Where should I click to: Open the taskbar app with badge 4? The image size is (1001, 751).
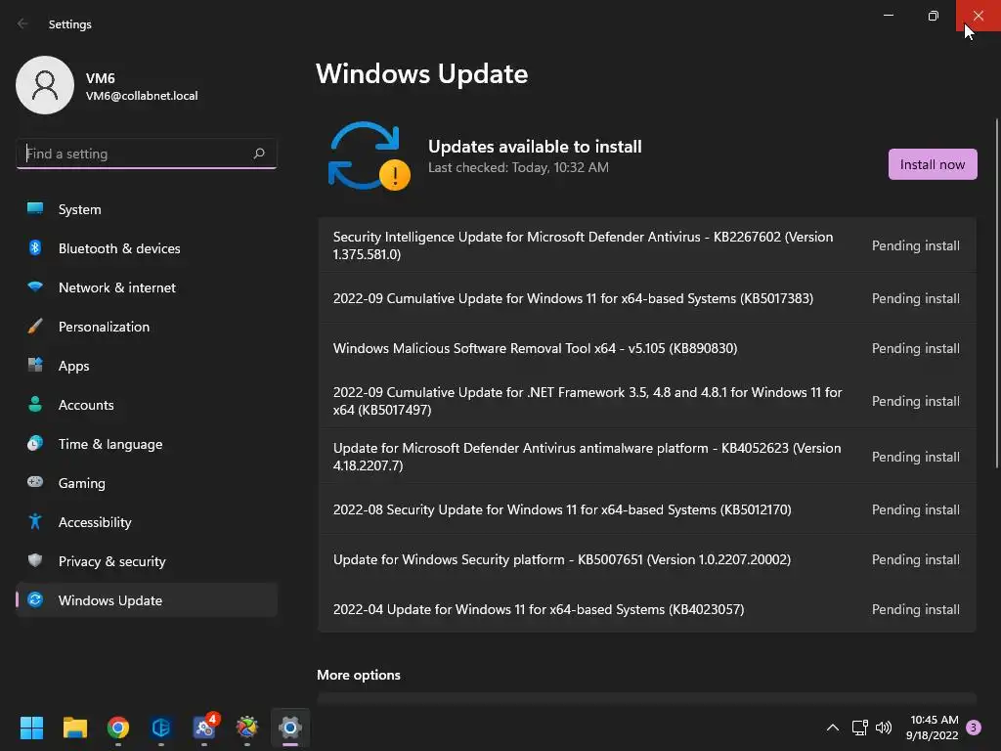click(x=205, y=727)
